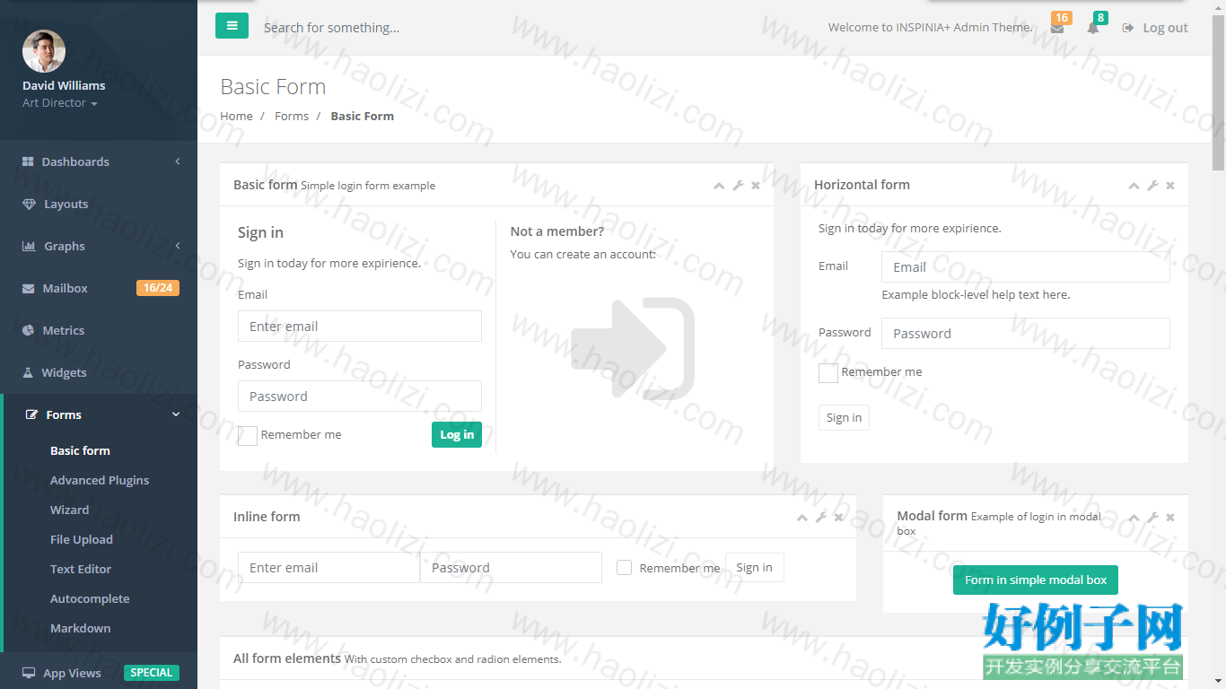Expand the Graphs menu arrow
This screenshot has width=1226, height=689.
pyautogui.click(x=178, y=246)
